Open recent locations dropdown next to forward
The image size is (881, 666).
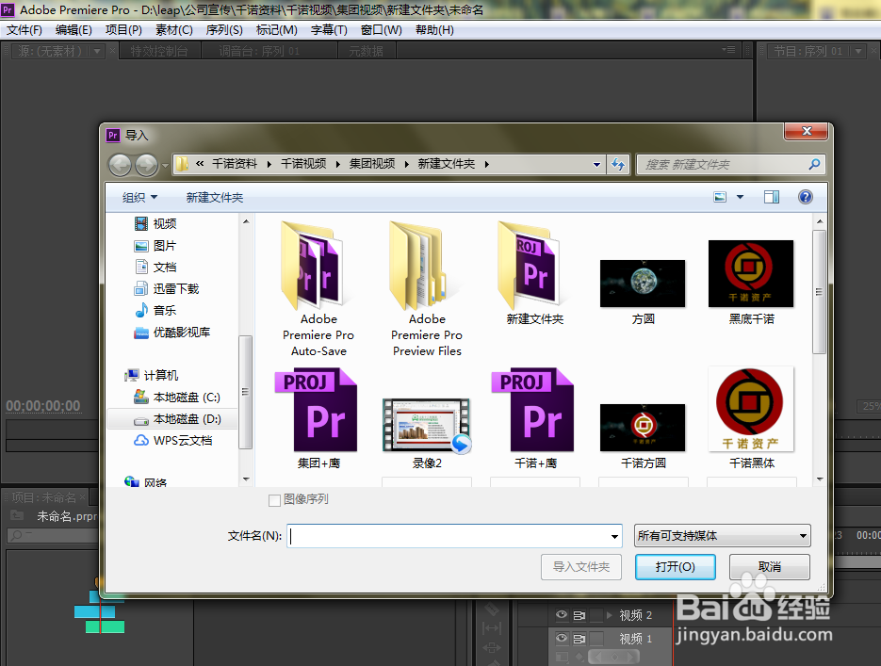165,166
